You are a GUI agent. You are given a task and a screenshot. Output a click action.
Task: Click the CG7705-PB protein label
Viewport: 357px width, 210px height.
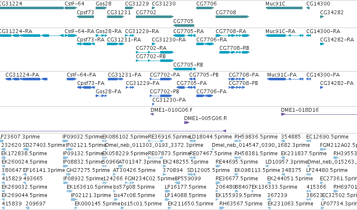point(204,75)
